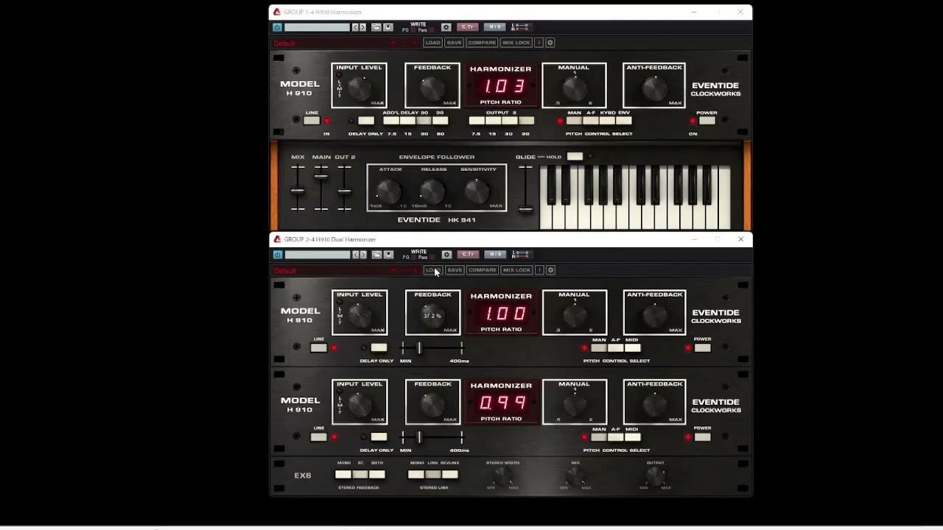This screenshot has height=530, width=943.
Task: Click SAVE in the H910 Harmonizer preset bar
Action: pos(454,43)
